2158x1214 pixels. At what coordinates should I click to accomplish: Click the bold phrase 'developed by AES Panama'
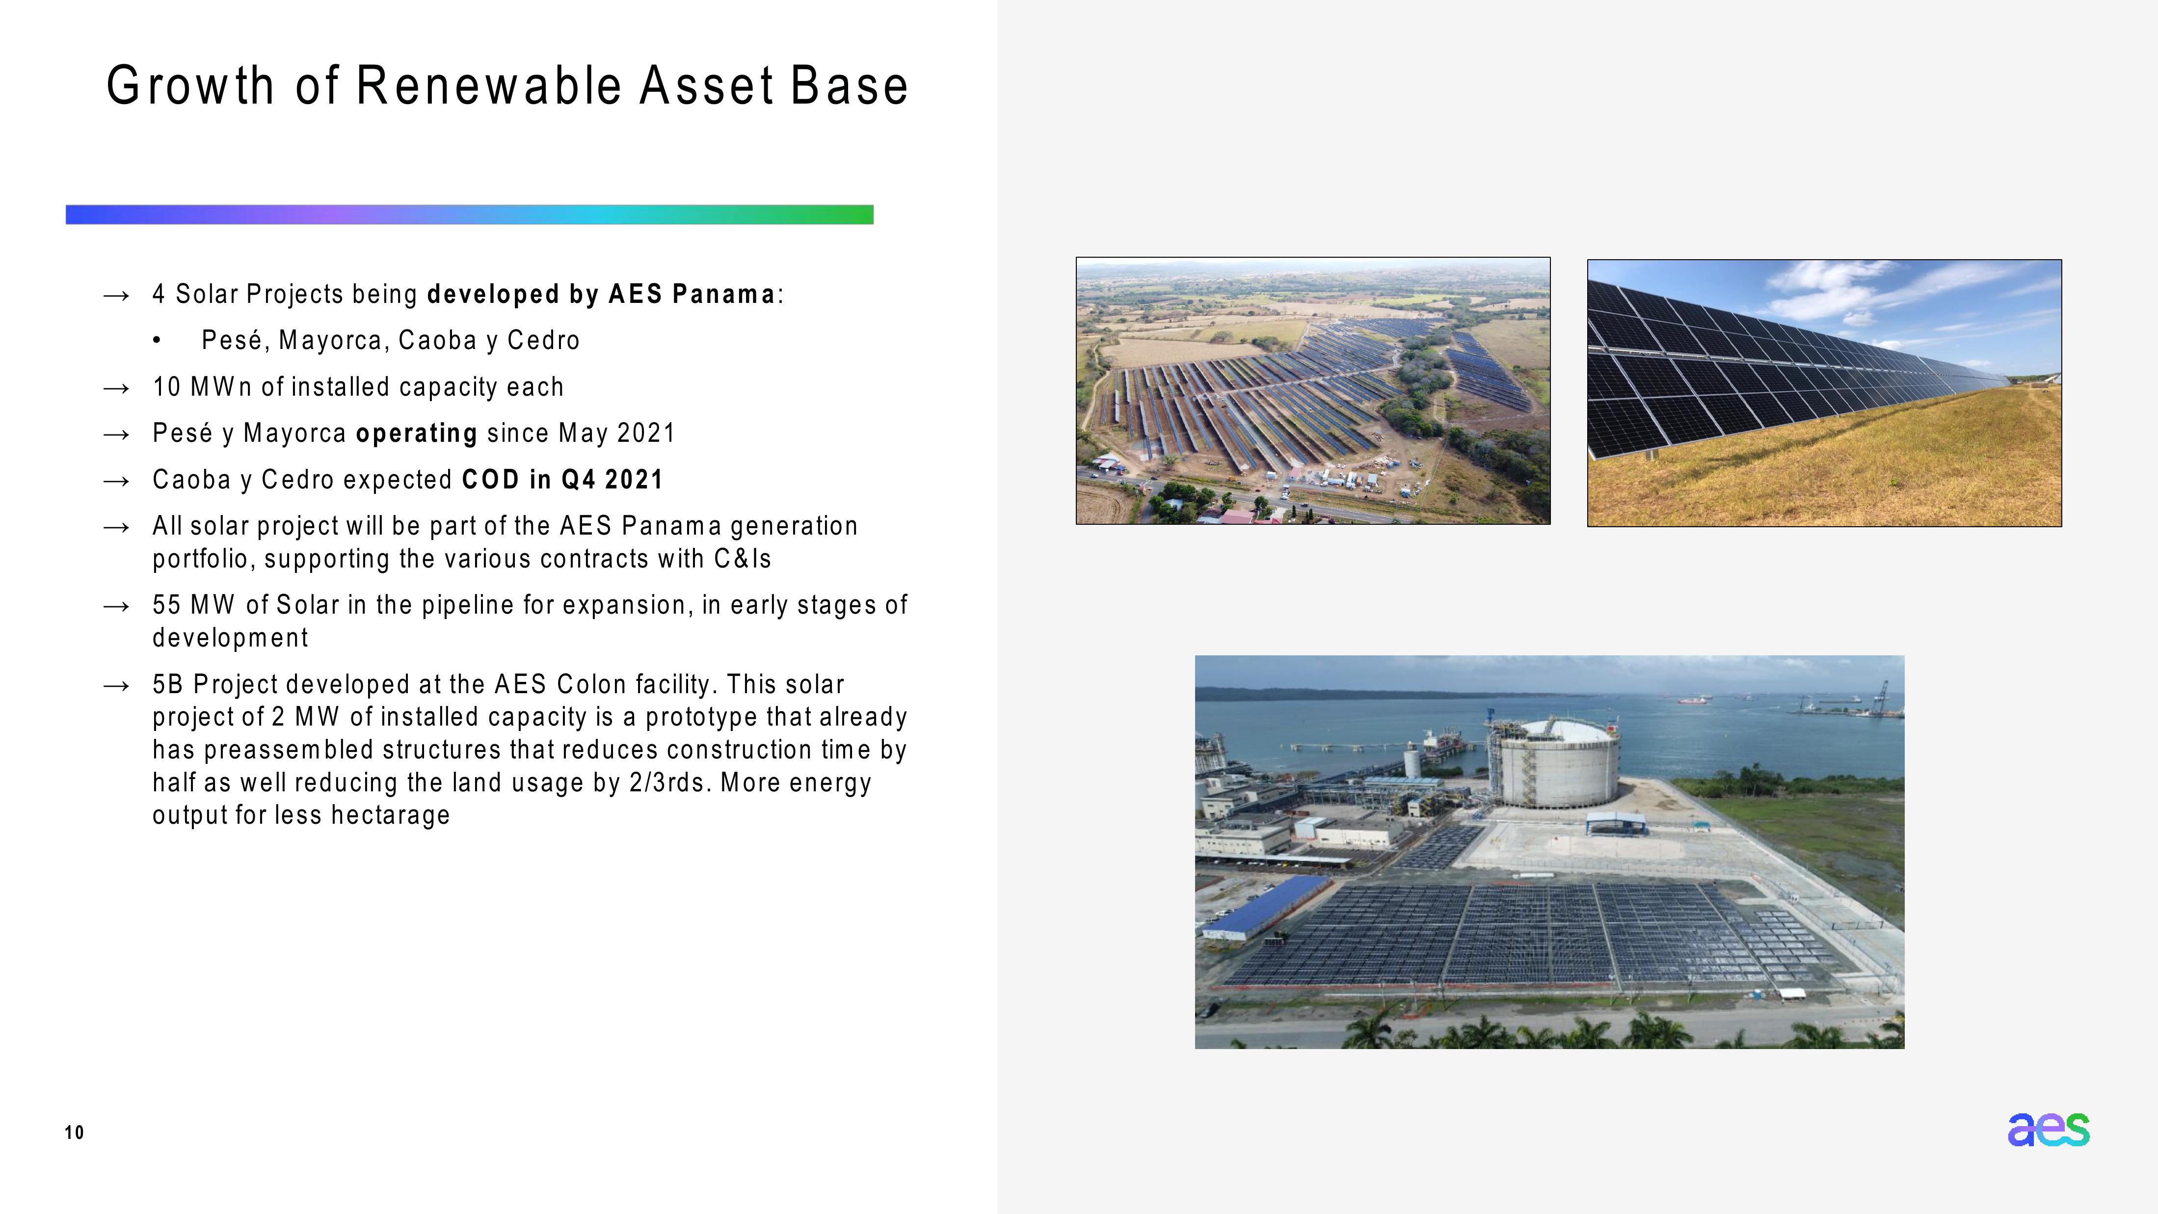pos(602,294)
